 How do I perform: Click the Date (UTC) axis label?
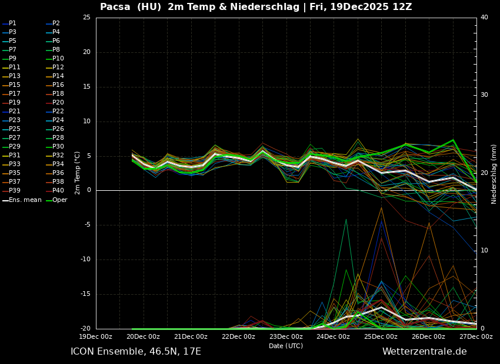286,346
